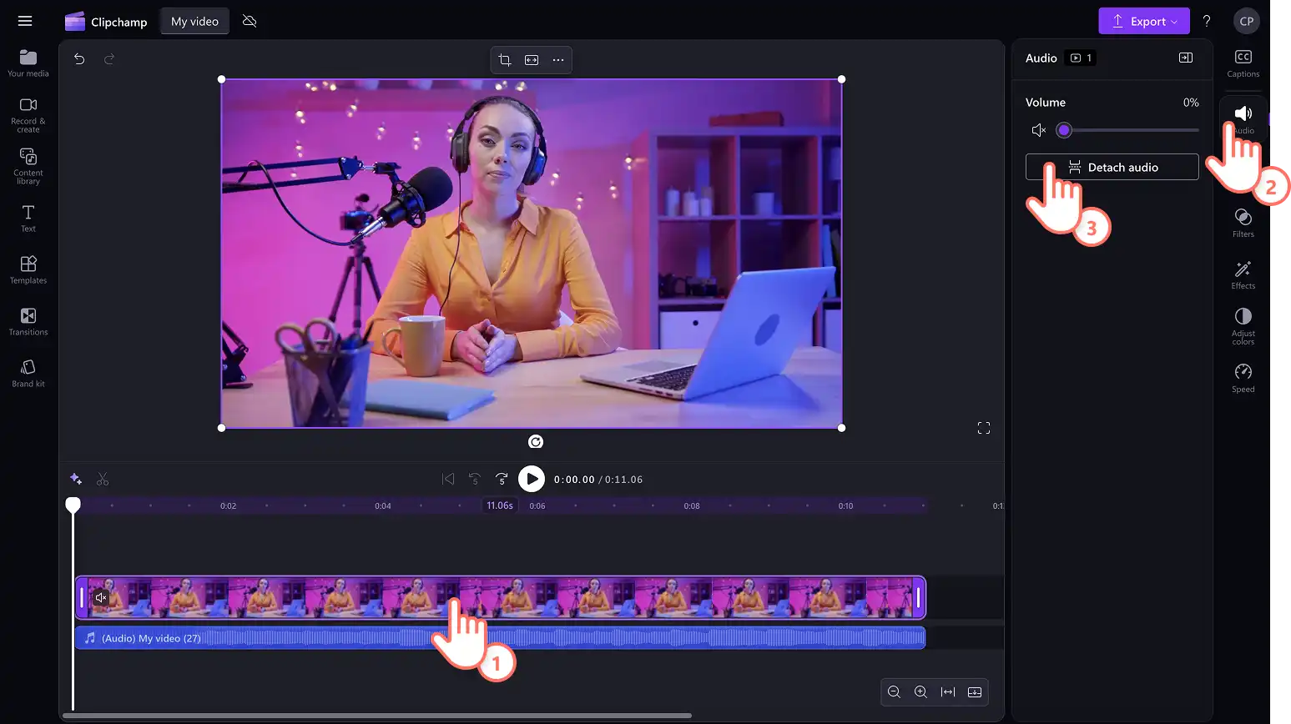Open the Captions tab
This screenshot has width=1291, height=724.
(x=1243, y=63)
